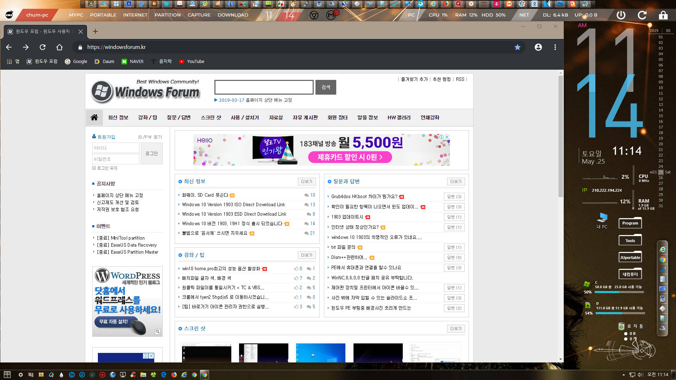The width and height of the screenshot is (676, 380).
Task: Click the volume icon in system tray
Action: click(640, 375)
